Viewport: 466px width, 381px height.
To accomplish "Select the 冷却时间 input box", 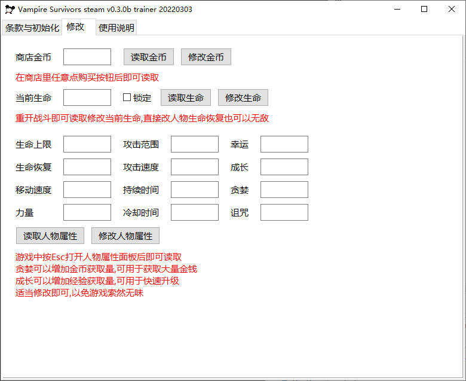I will coord(195,212).
